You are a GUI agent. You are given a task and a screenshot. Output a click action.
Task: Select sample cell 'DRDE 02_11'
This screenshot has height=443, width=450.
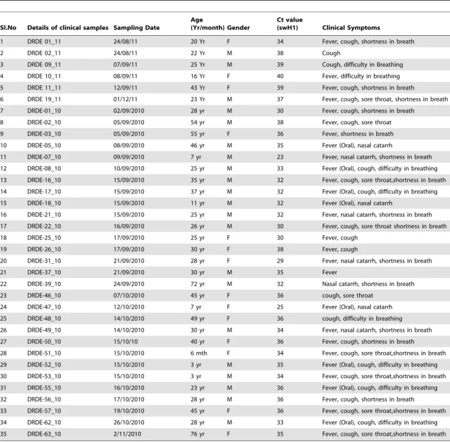click(44, 53)
